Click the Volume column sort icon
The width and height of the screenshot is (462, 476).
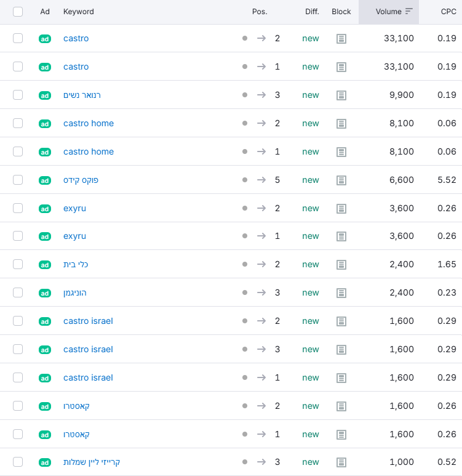point(409,11)
